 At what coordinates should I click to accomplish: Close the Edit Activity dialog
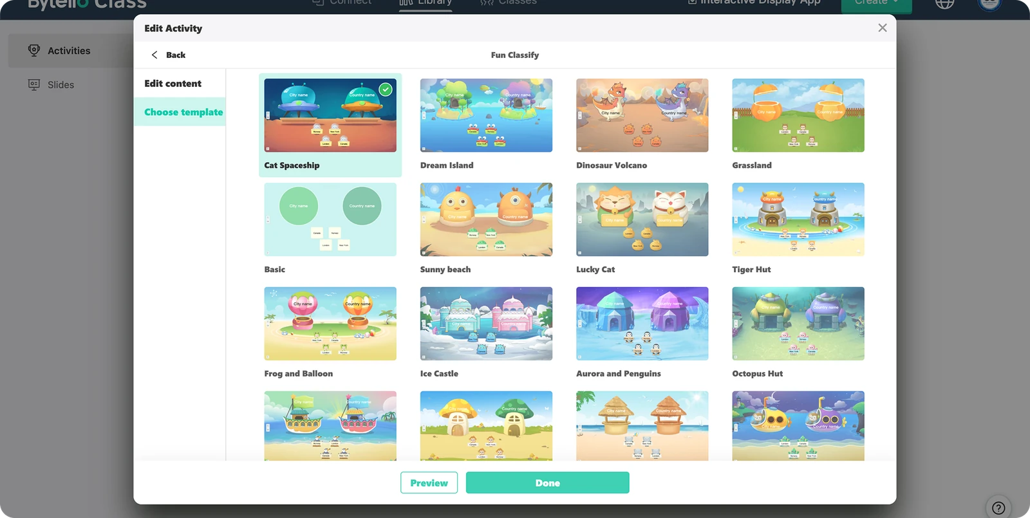882,28
